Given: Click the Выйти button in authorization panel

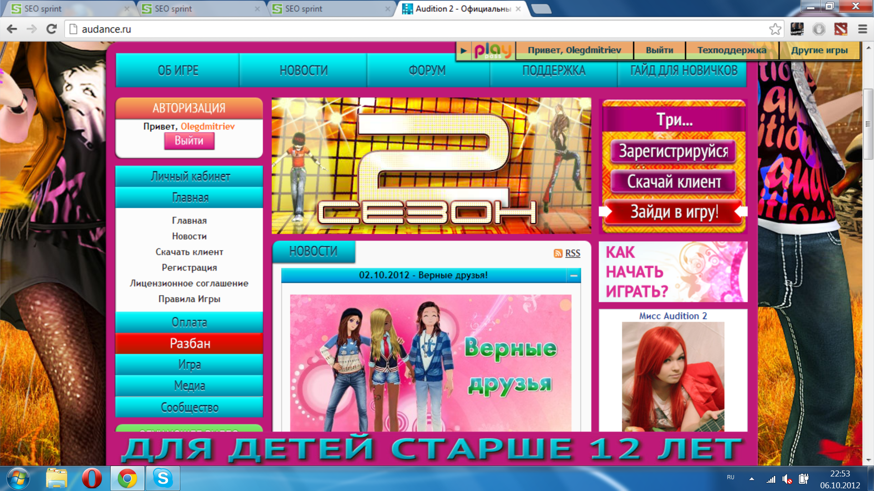Looking at the screenshot, I should click(189, 141).
